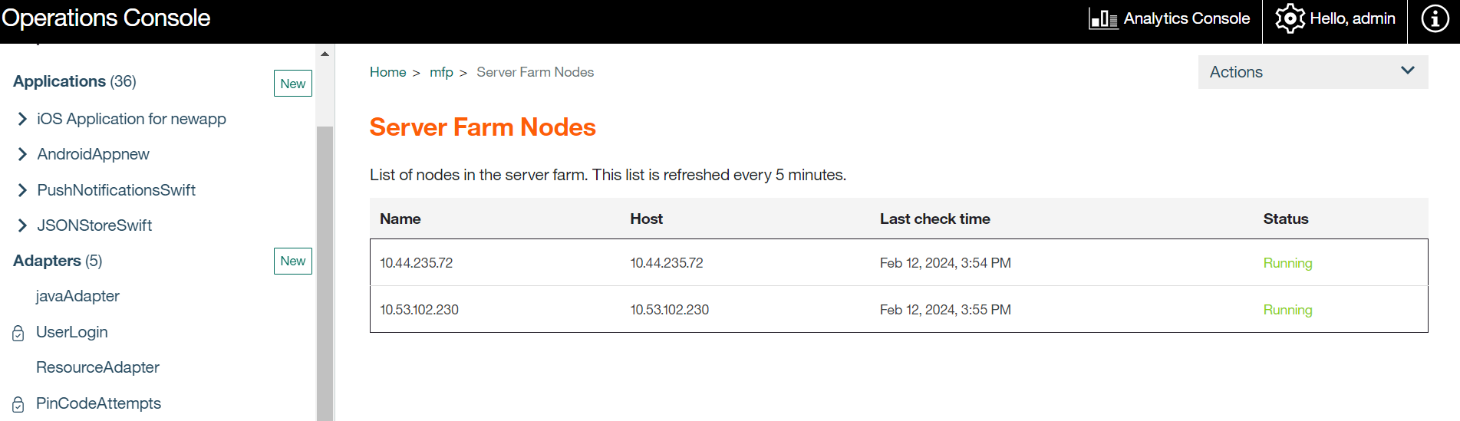Open ResourceAdapter from adapters list
This screenshot has width=1460, height=421.
pos(97,367)
